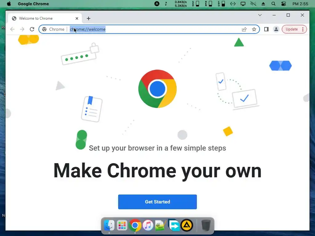Click the two-arrows menu bar icon next to the network speed readout
This screenshot has width=315, height=236.
point(166,4)
